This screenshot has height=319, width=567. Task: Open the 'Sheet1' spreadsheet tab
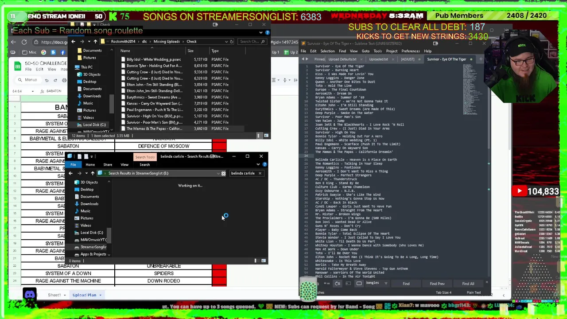coord(54,295)
